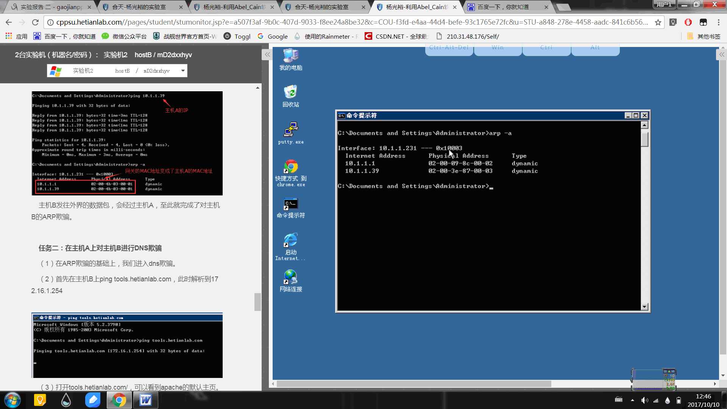Open the 实验机2 hostB machine dropdown

click(117, 71)
